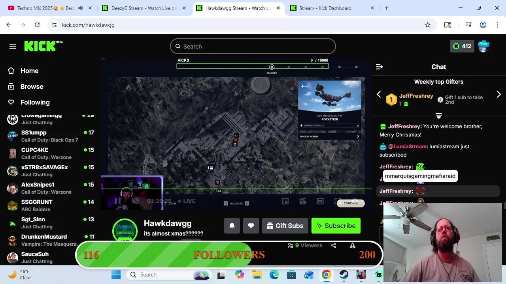Click the chat panel scrollbar
Image resolution: width=506 pixels, height=284 pixels.
pos(505,206)
